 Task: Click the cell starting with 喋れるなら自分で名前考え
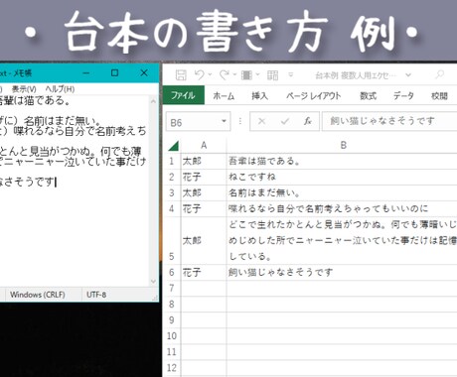[342, 208]
